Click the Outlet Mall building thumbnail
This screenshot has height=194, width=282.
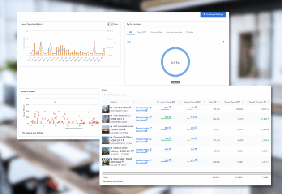tap(106, 160)
